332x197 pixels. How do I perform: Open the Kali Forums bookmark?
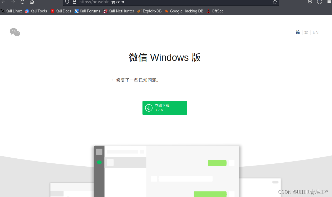point(87,11)
